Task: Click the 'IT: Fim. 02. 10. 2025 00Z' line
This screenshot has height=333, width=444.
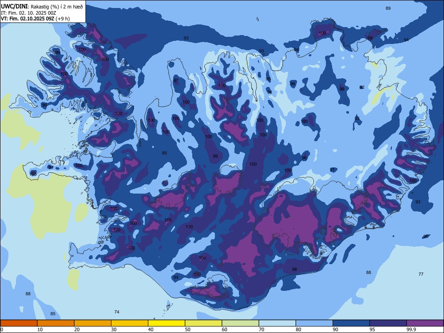Action: coord(28,13)
